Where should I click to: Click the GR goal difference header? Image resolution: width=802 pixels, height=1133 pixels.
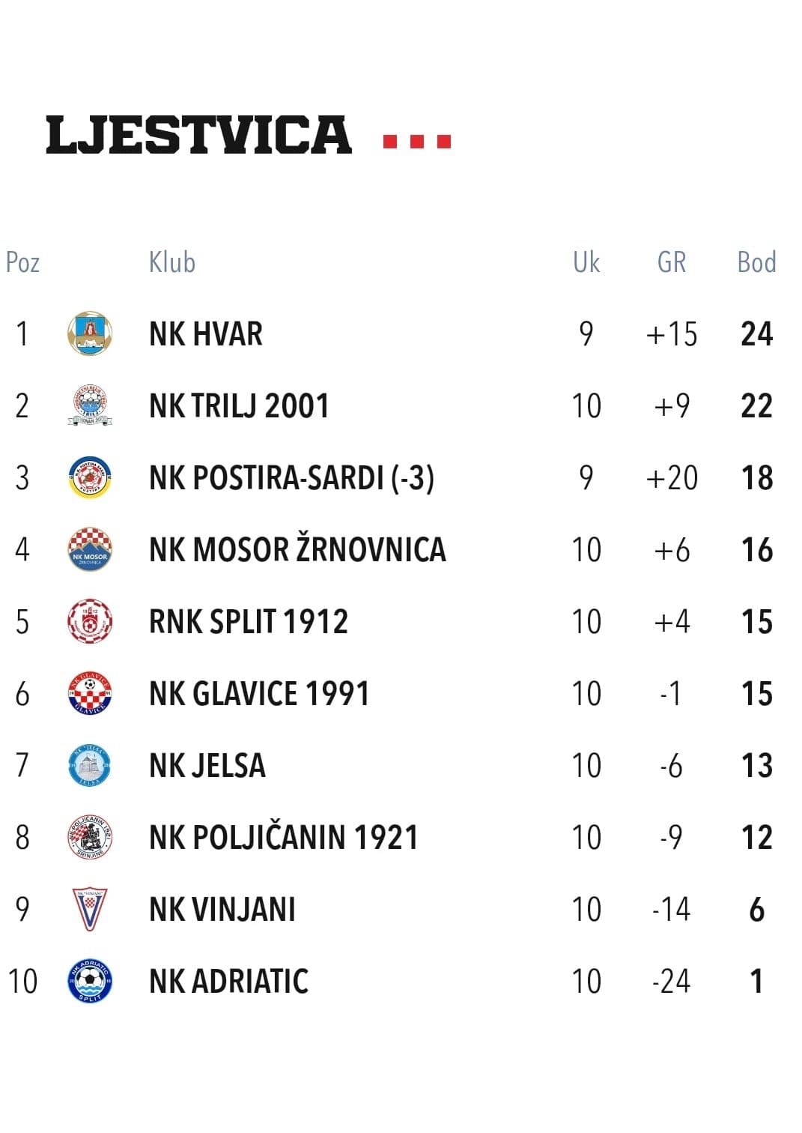672,262
